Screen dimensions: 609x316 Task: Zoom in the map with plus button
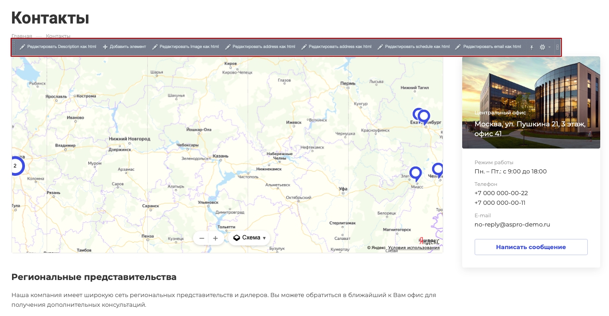pos(215,238)
